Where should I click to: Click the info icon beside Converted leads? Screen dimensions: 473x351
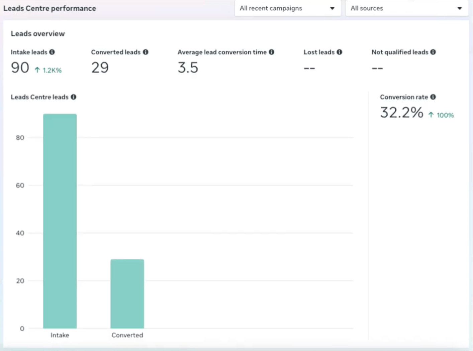[146, 52]
